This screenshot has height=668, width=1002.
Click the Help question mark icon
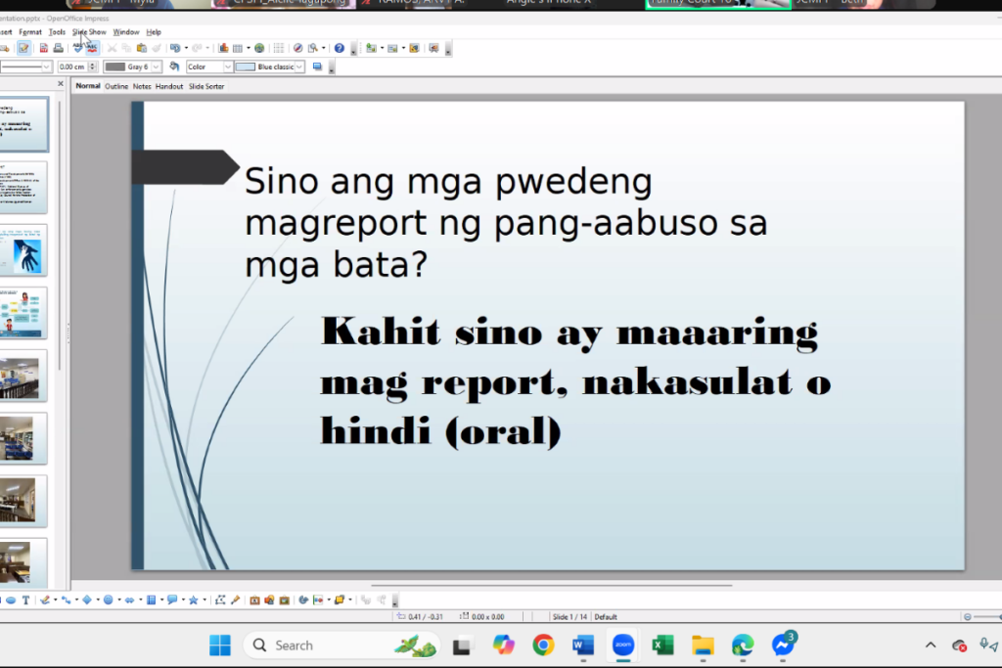[339, 48]
